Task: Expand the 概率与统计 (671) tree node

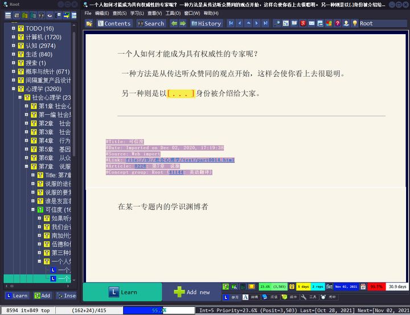Action: [13, 71]
